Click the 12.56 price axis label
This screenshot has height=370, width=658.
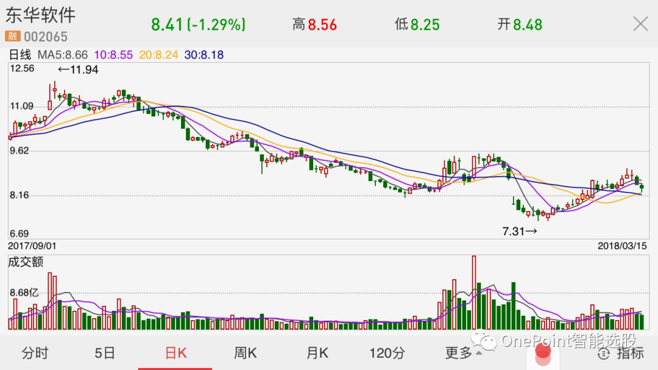click(x=22, y=68)
